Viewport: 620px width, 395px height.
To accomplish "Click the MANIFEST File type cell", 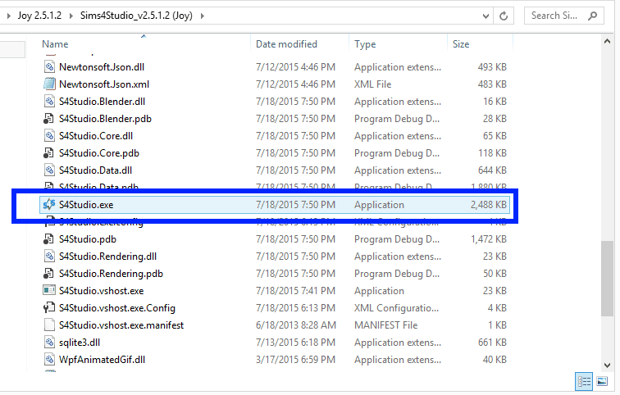I will (386, 325).
